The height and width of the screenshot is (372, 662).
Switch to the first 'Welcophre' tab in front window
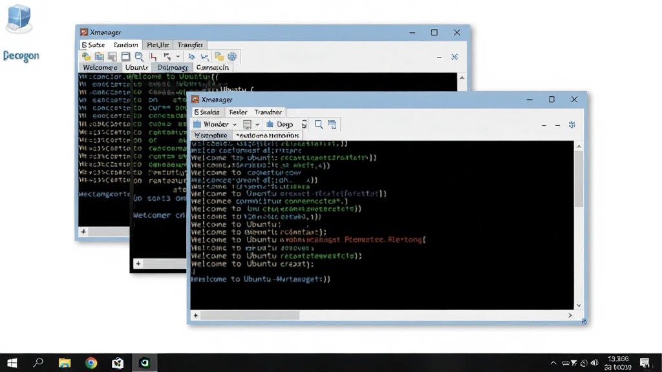point(211,136)
